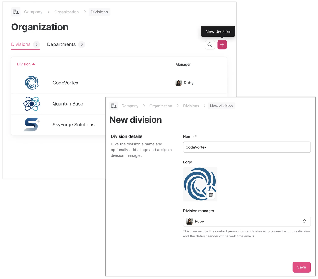
Task: Click the up-down chevron in manager selector
Action: click(x=304, y=221)
